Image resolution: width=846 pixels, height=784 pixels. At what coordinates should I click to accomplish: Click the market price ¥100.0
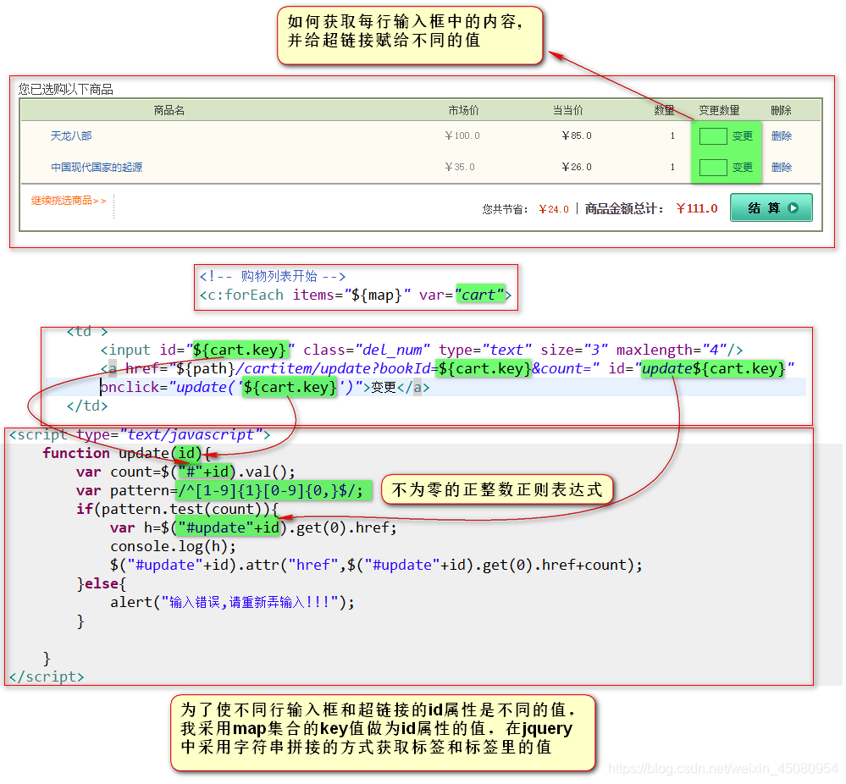pyautogui.click(x=462, y=135)
